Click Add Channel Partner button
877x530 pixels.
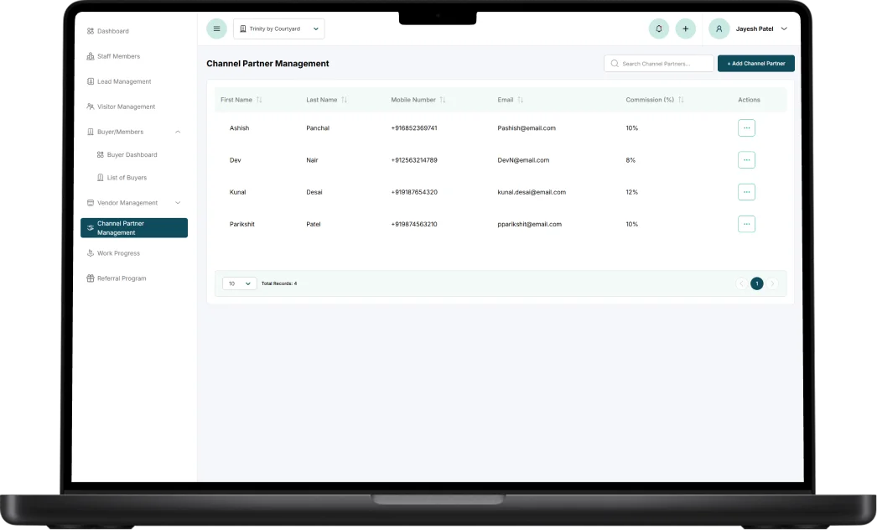coord(755,63)
